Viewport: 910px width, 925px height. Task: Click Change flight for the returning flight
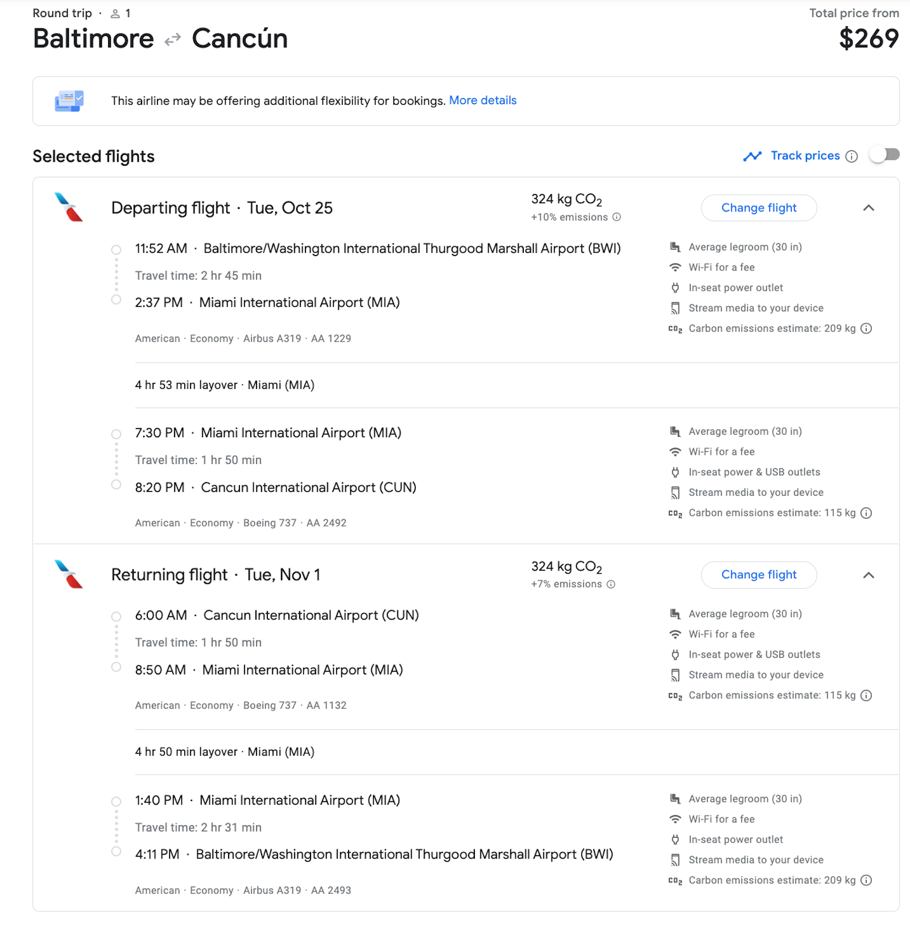click(759, 575)
